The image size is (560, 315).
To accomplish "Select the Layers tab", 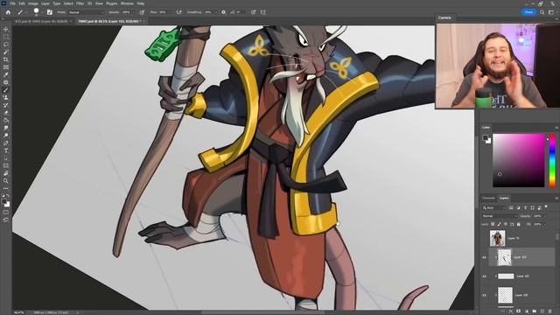I will (504, 198).
